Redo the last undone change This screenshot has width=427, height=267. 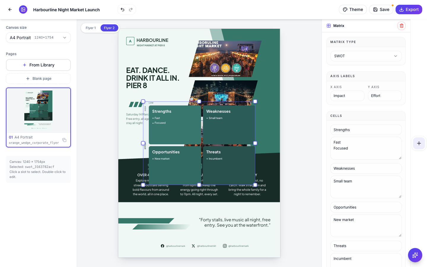pyautogui.click(x=131, y=9)
